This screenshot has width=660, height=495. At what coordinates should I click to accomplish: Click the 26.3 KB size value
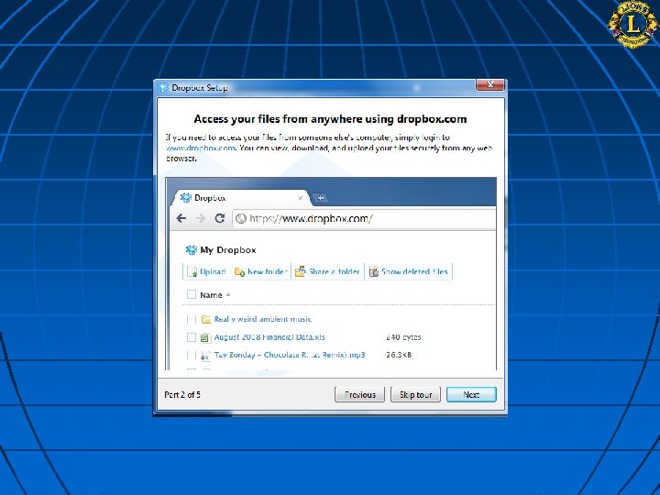pyautogui.click(x=399, y=355)
